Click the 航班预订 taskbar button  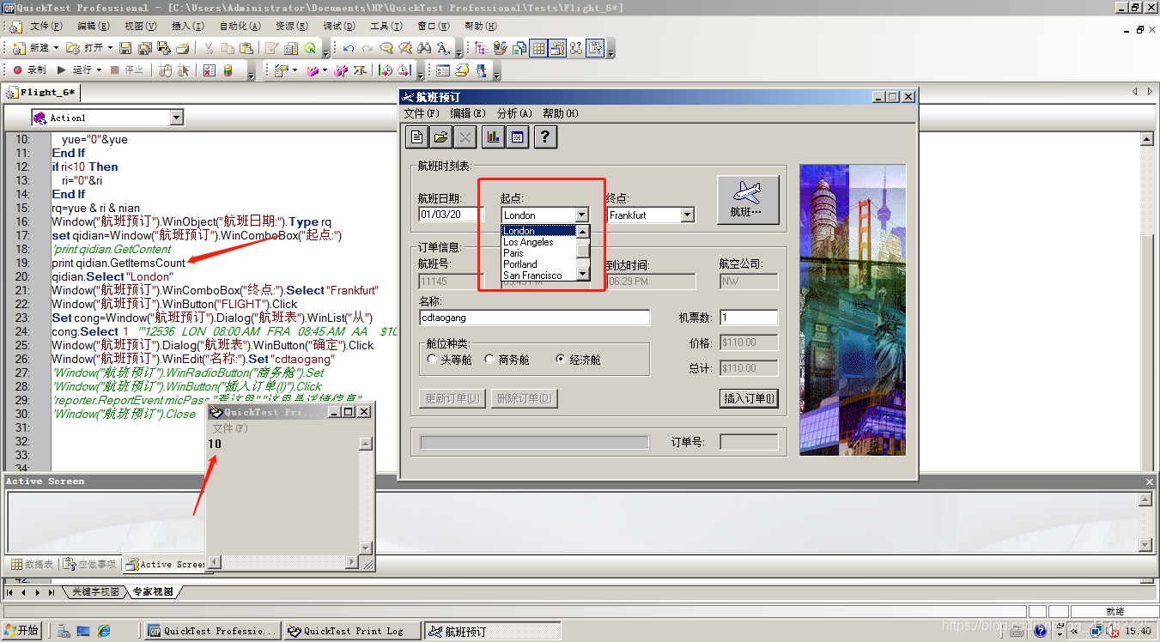point(492,631)
